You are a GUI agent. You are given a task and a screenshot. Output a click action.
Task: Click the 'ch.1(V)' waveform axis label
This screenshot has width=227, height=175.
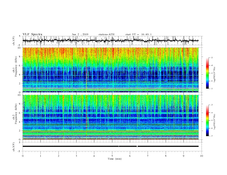[14, 41]
